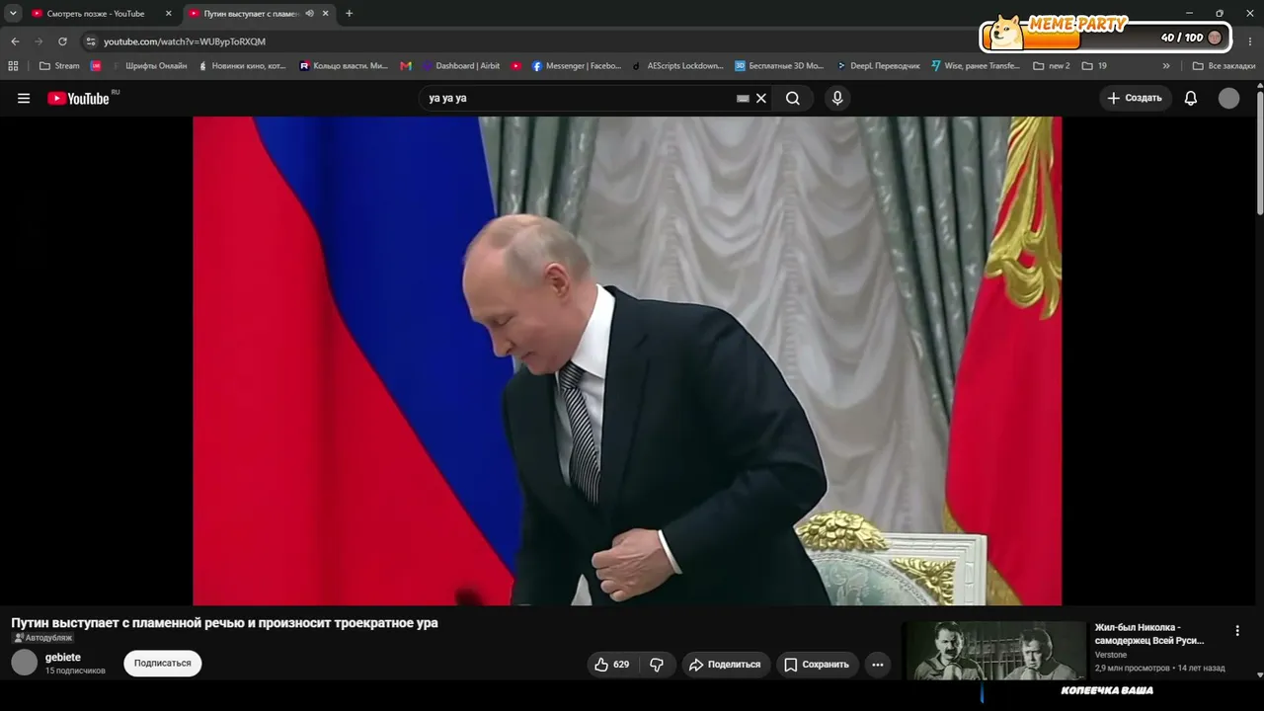Open a new tab with the plus button
The height and width of the screenshot is (711, 1264).
[349, 14]
